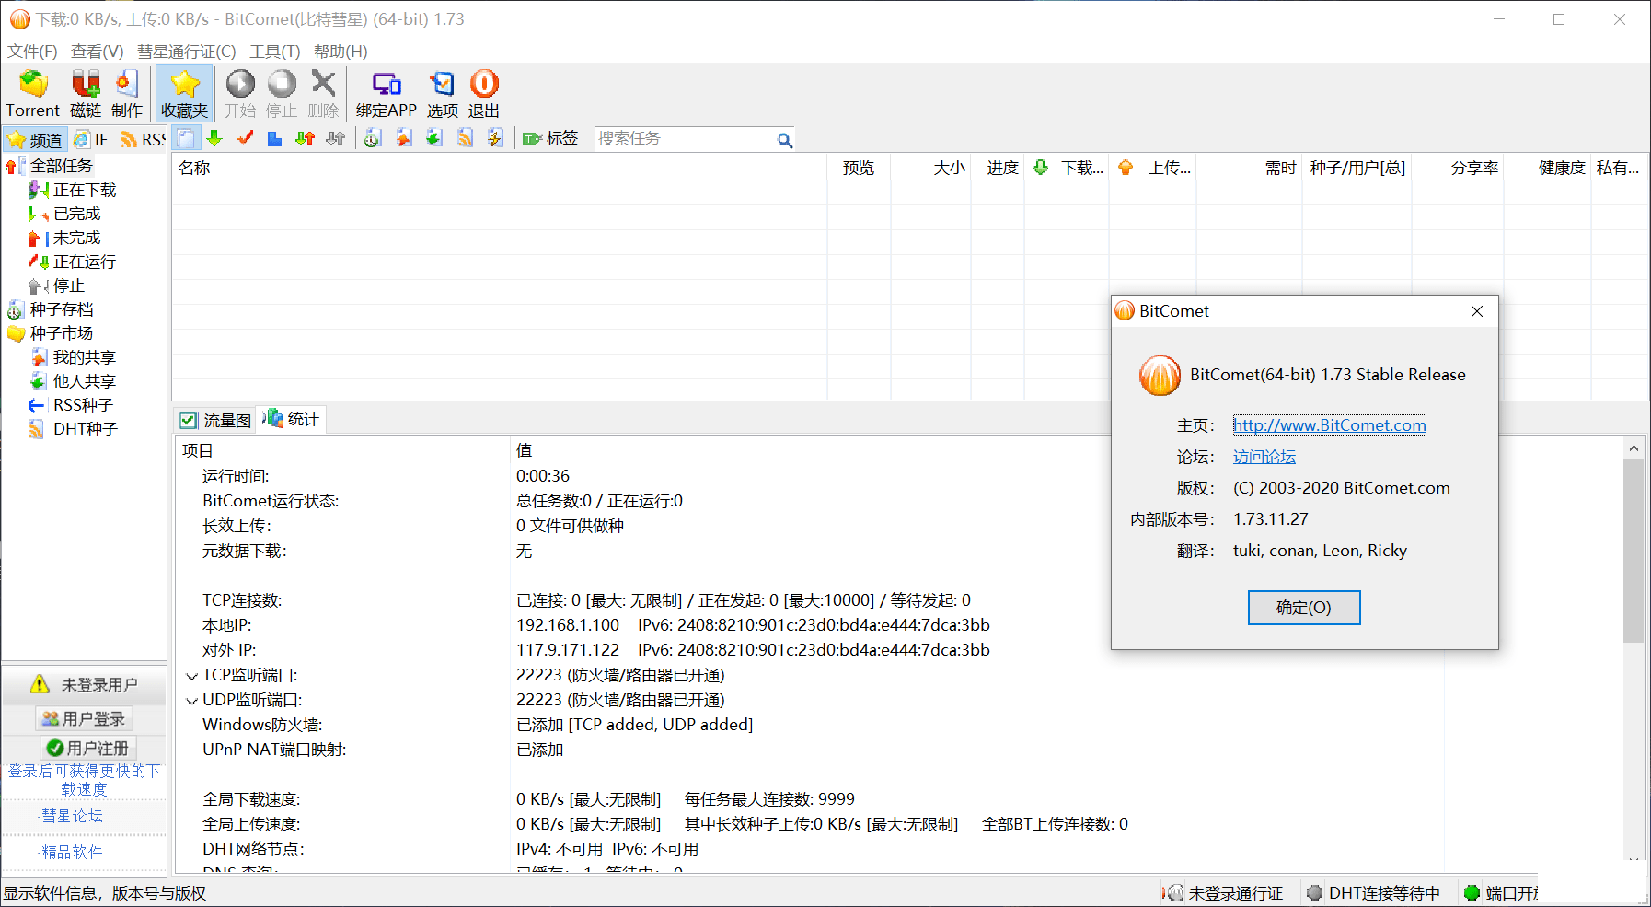Screen dimensions: 1651x907
Task: Open the 彗星论坛 link
Action: pos(72,816)
